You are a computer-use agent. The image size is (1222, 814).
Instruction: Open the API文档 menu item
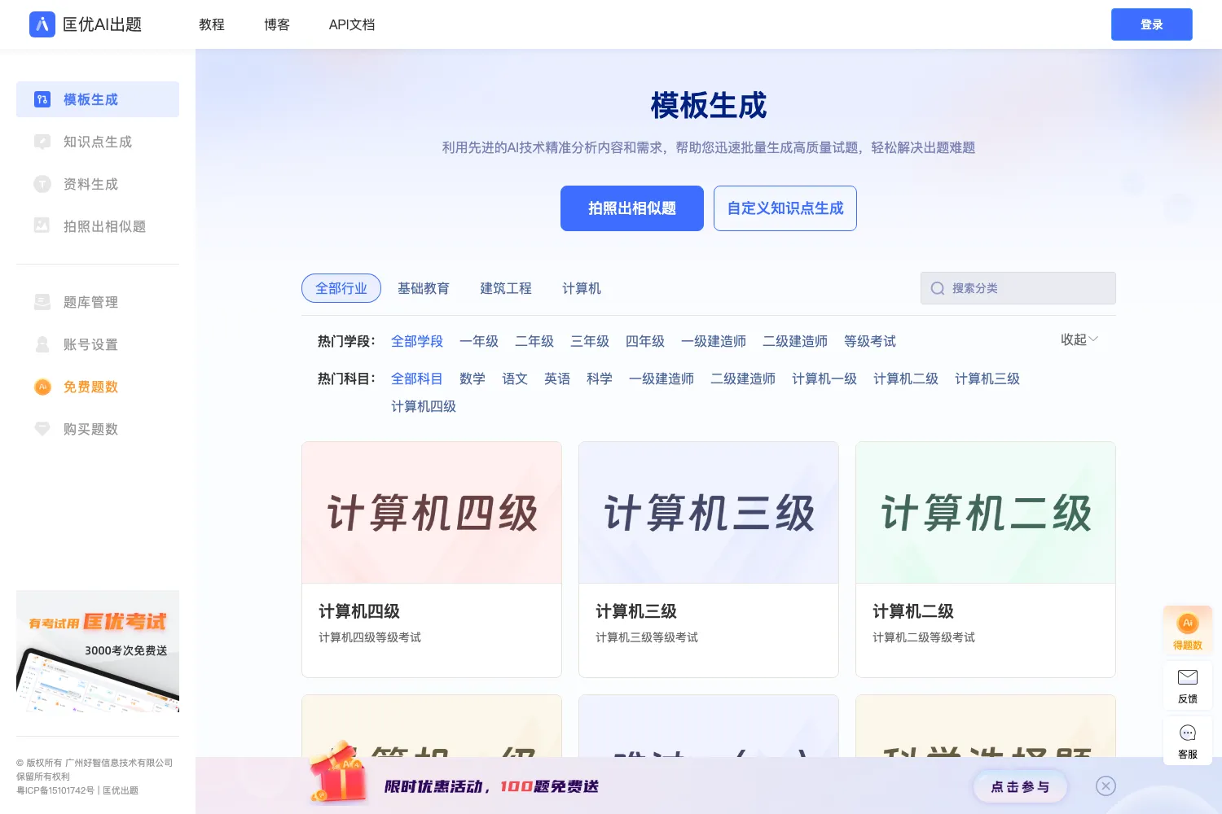(x=352, y=24)
